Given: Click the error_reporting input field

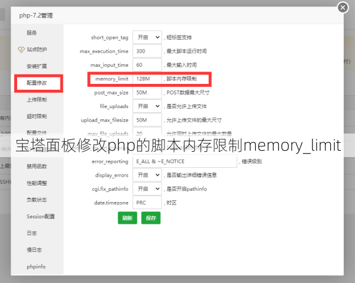Looking at the screenshot, I should coord(185,161).
